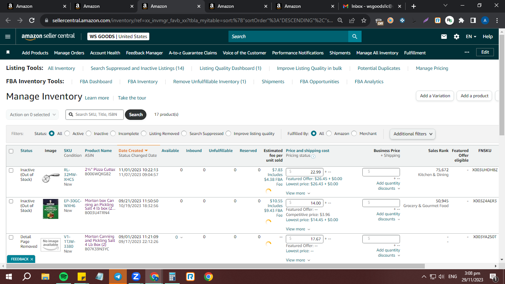Open Telegram from the taskbar
Screen dimensions: 505x284
tap(118, 276)
